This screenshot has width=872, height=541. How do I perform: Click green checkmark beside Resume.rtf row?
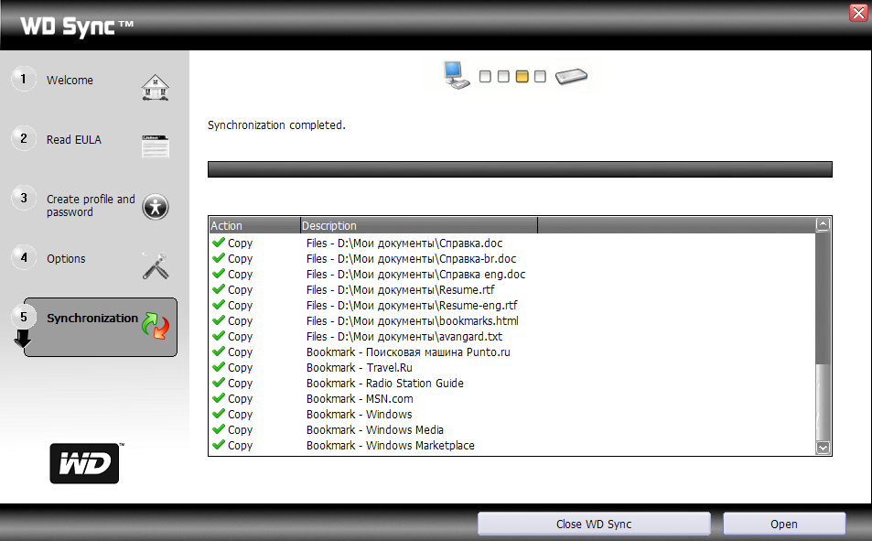pos(219,289)
